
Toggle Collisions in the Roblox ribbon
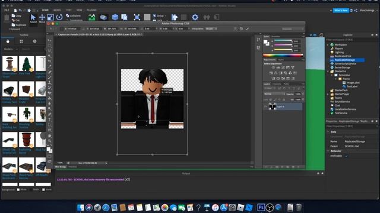74,16
